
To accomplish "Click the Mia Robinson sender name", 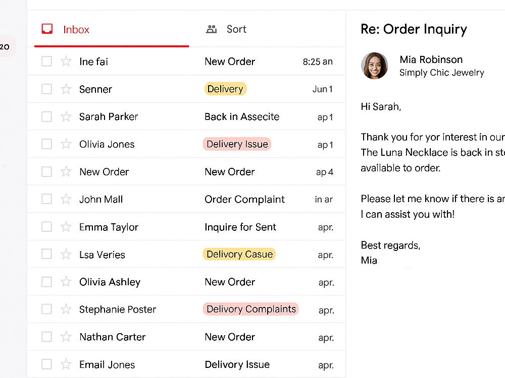I will (x=431, y=59).
